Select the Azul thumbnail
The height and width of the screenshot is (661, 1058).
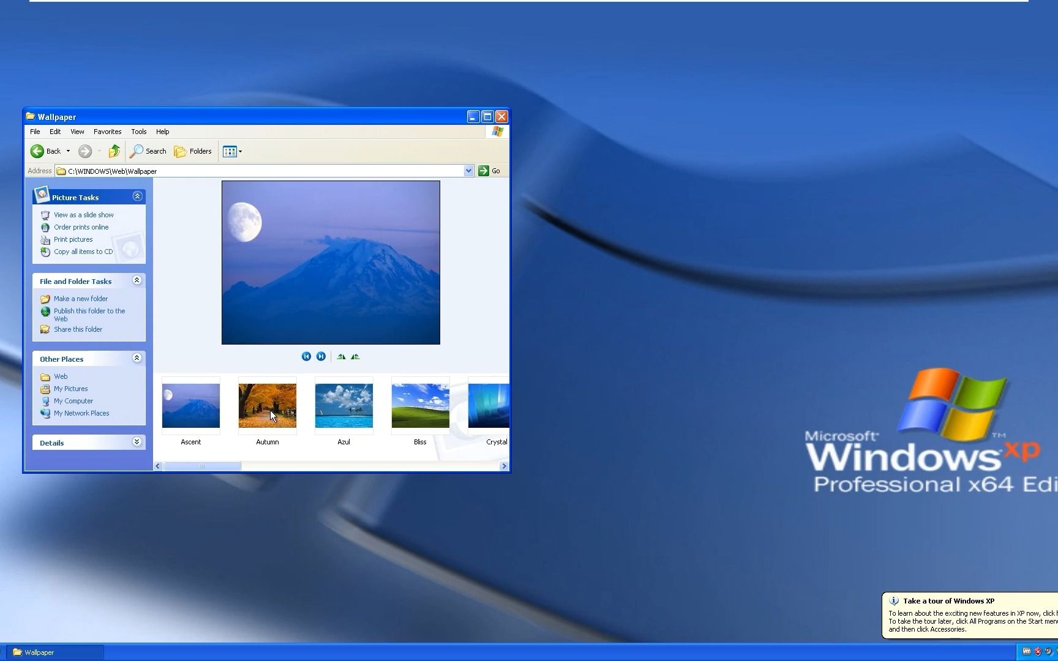pos(343,406)
